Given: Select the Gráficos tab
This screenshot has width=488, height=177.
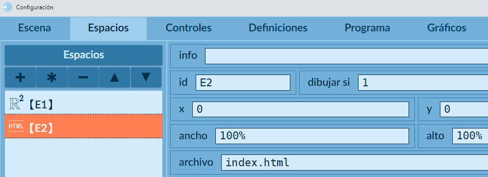Looking at the screenshot, I should (x=447, y=28).
